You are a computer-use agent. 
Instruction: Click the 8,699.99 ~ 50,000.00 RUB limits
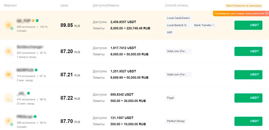pos(129,78)
